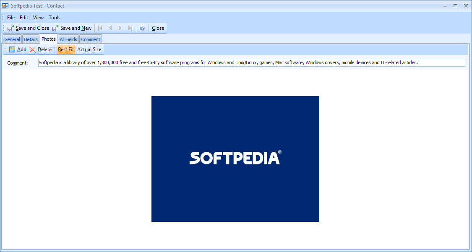Open the All Fields tab
This screenshot has width=472, height=252.
[68, 39]
